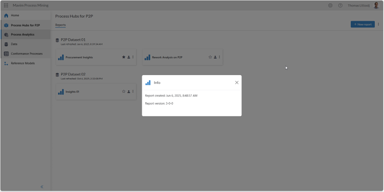Select the Reports tab
Viewport: 384px width, 192px height.
[x=61, y=25]
